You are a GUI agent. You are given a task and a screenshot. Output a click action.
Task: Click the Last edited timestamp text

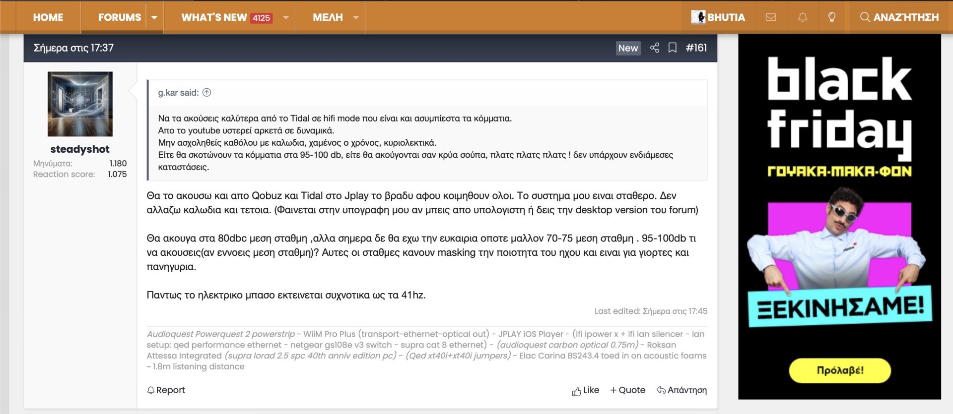click(x=651, y=311)
